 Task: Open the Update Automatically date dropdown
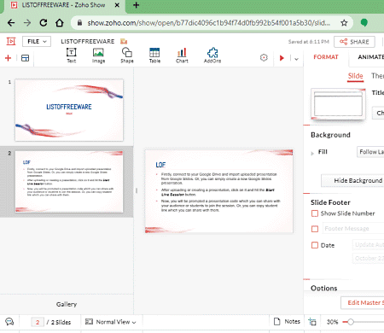(369, 244)
